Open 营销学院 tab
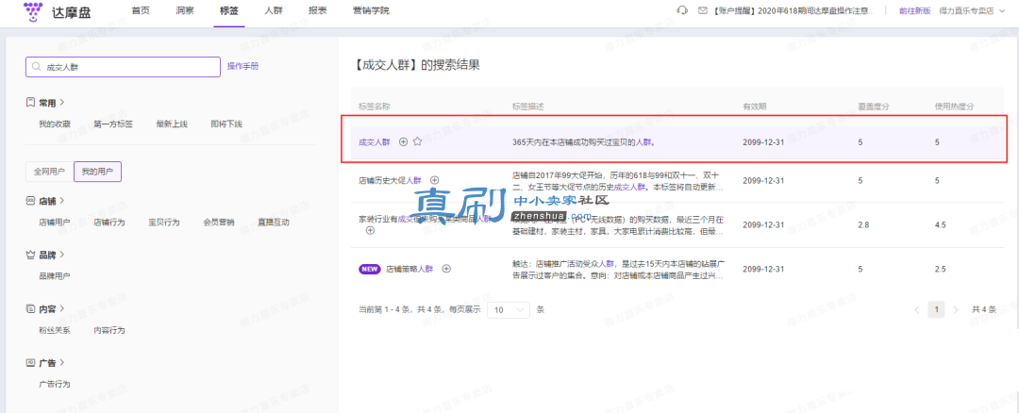Viewport: 1019px width, 413px height. tap(371, 10)
